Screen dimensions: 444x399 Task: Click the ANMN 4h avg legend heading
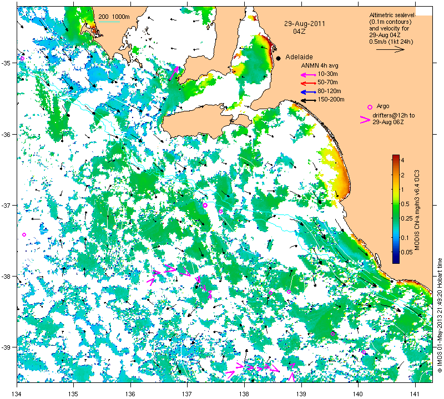(320, 65)
